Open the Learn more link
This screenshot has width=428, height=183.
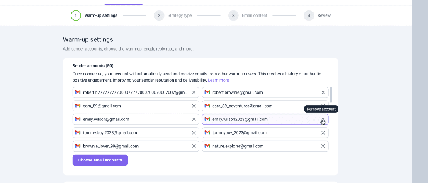(x=218, y=80)
